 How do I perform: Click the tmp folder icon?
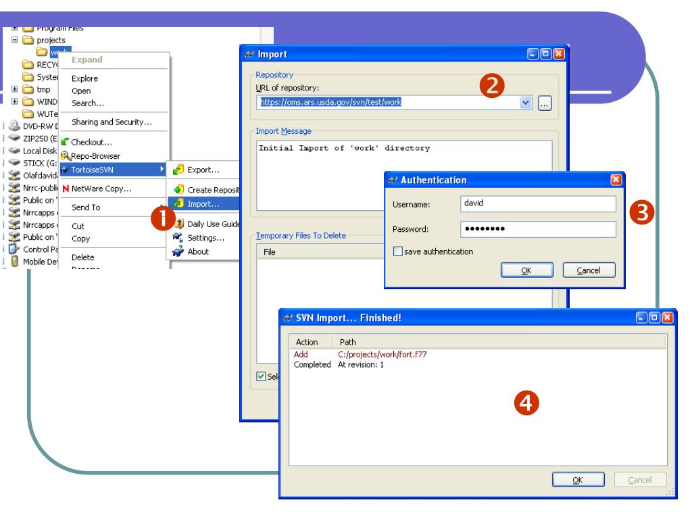tap(28, 89)
